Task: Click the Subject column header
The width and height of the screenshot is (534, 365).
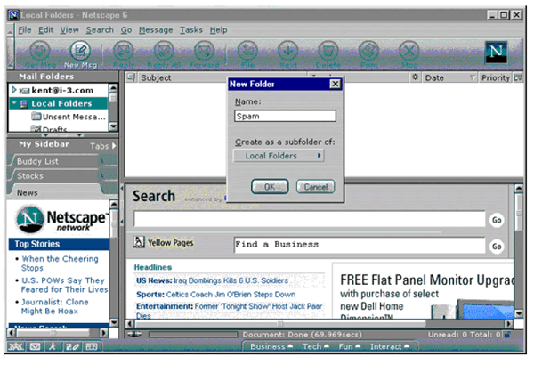Action: (x=223, y=77)
